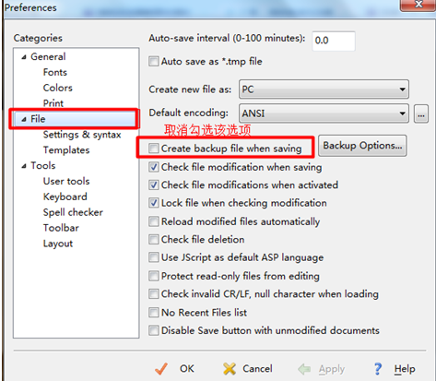Enable Disable Save button with unmodified documents
The height and width of the screenshot is (381, 436).
point(154,330)
